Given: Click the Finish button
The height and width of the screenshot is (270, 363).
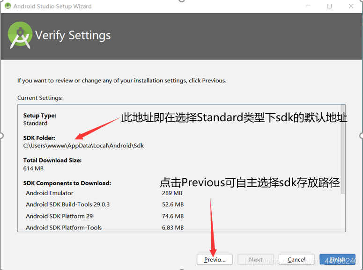Looking at the screenshot, I should pyautogui.click(x=337, y=259).
